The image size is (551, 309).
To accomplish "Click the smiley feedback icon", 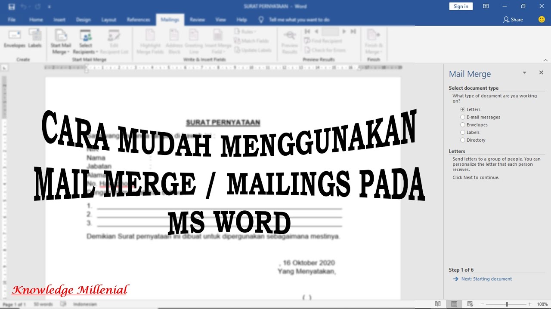I will 542,19.
